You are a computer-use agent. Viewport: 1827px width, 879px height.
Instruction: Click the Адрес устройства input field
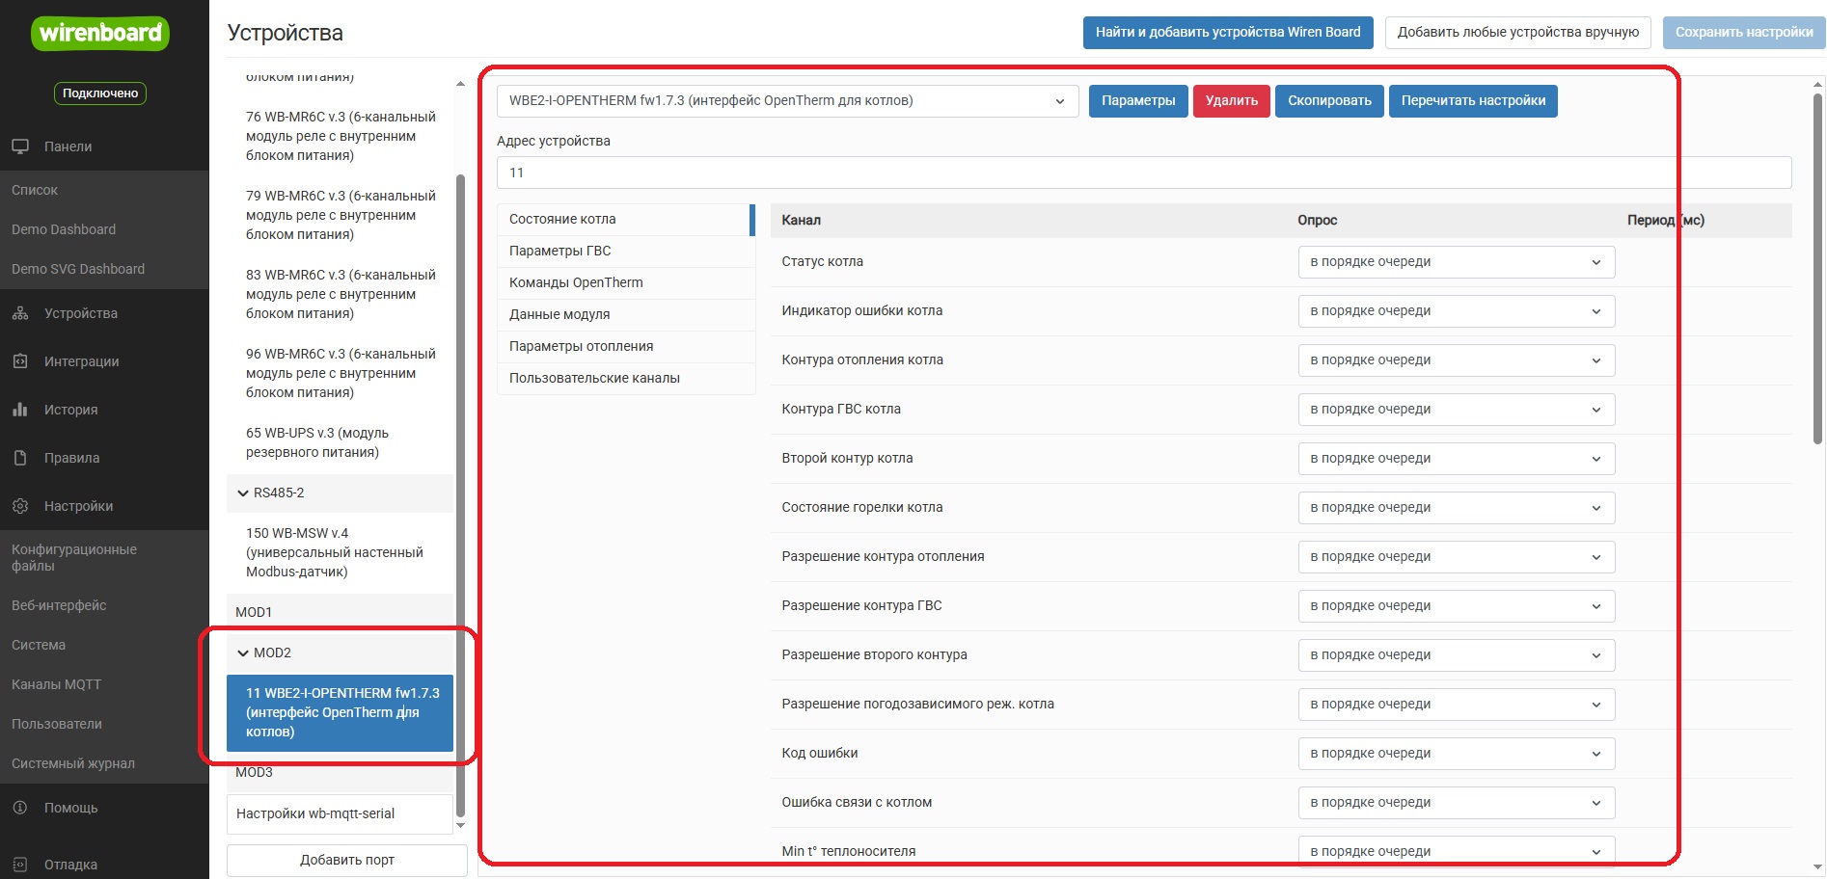pyautogui.click(x=1144, y=173)
